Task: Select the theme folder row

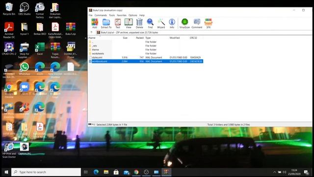Action: coord(146,50)
